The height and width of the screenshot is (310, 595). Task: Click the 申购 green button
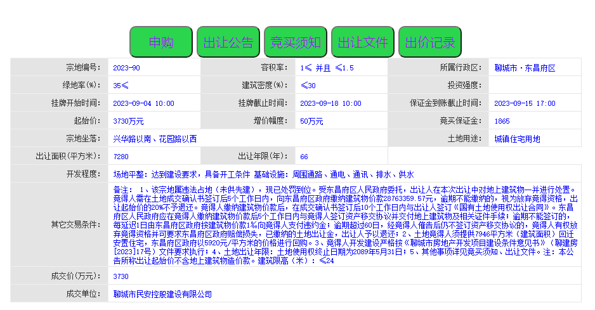tap(160, 42)
